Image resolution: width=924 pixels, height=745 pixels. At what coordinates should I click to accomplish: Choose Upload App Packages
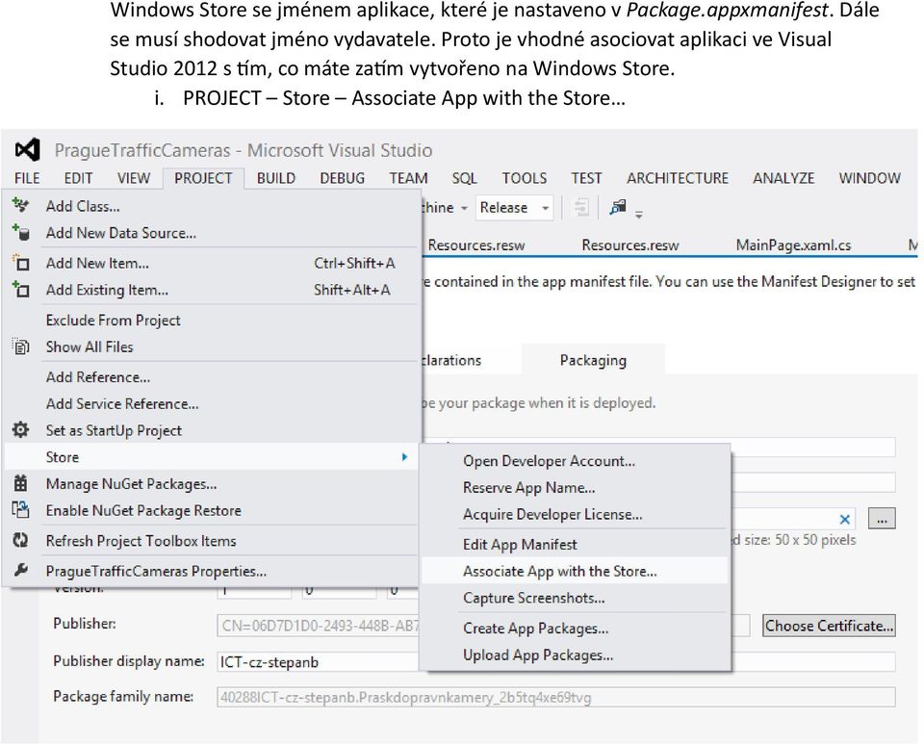coord(575,655)
